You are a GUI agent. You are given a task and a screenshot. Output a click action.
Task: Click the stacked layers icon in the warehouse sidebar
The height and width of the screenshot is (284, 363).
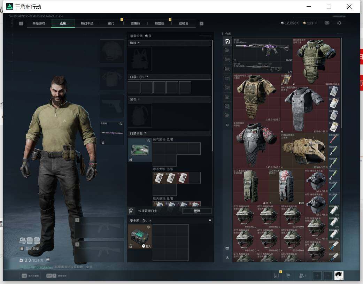227,248
